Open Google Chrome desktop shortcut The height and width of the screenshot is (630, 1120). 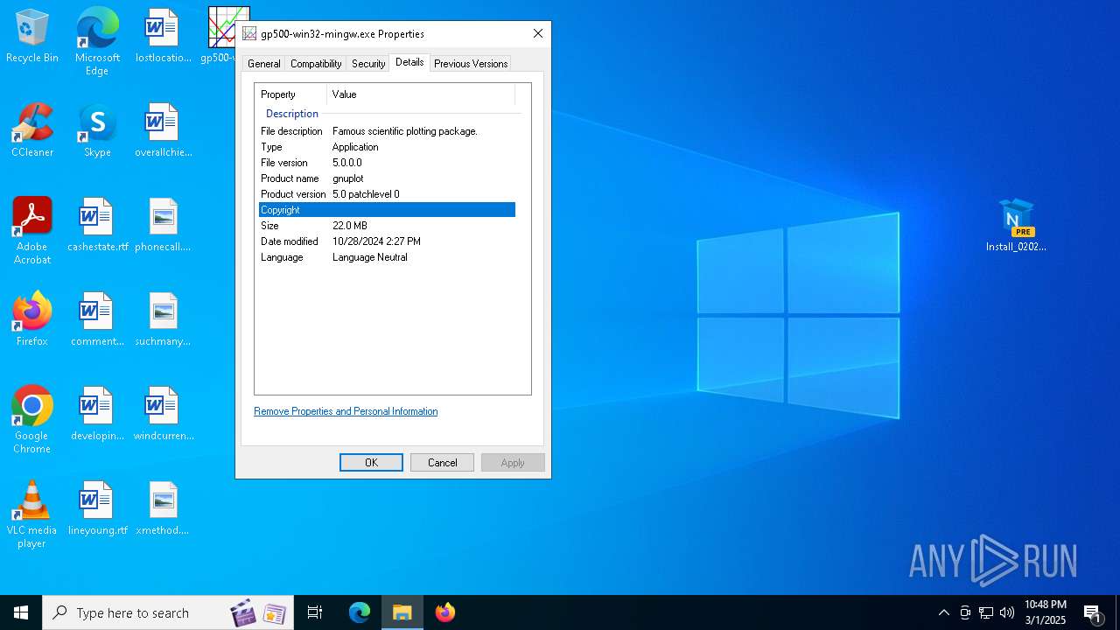click(32, 419)
